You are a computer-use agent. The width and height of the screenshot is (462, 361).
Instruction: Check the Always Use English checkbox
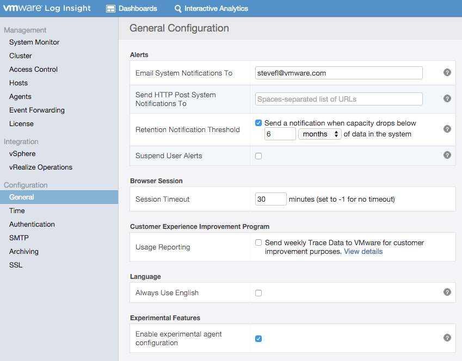(x=258, y=293)
